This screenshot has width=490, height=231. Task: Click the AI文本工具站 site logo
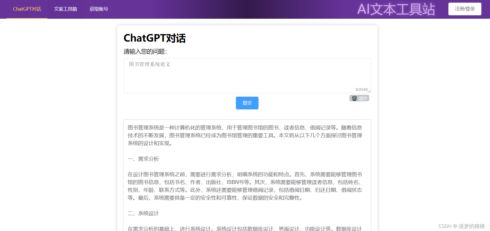[396, 9]
